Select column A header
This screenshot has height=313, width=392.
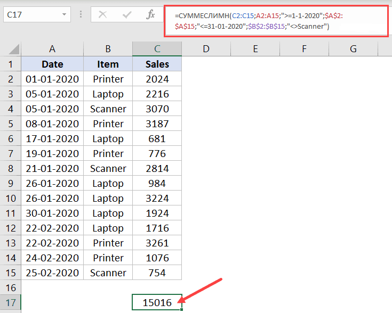pyautogui.click(x=52, y=49)
